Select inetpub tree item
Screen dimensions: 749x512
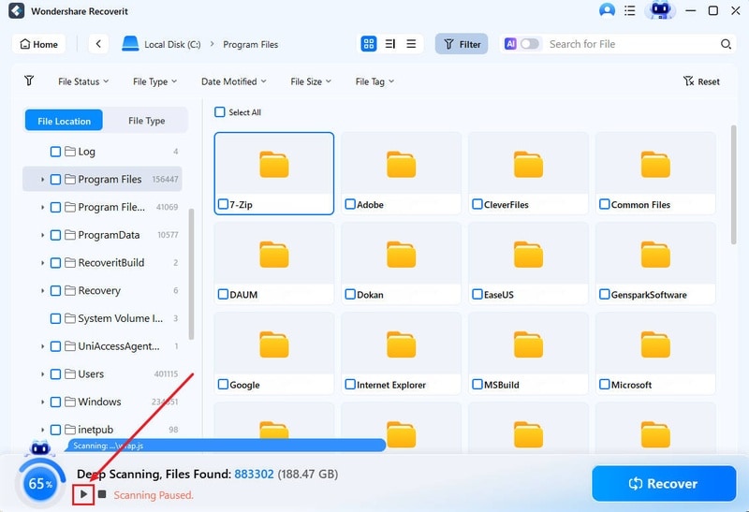pyautogui.click(x=102, y=430)
